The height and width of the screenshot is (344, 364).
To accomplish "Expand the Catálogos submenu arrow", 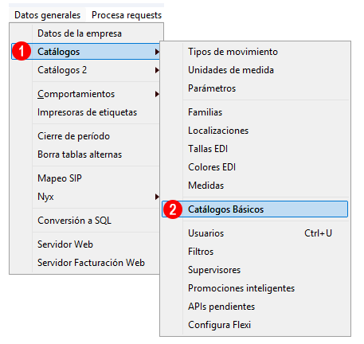I will 157,52.
